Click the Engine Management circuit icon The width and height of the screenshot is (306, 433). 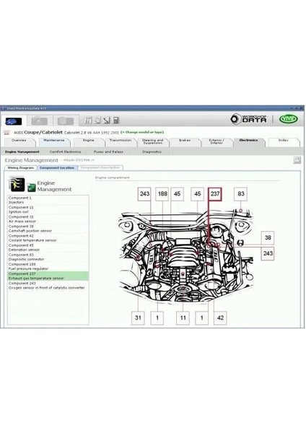click(x=17, y=185)
